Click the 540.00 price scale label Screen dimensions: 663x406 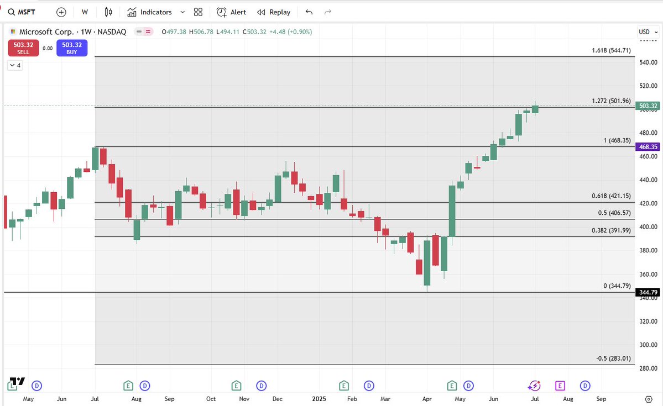[649, 62]
